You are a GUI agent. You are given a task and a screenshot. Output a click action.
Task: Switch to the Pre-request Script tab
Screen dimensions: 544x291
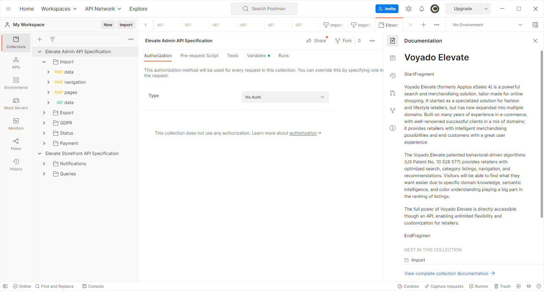[199, 56]
